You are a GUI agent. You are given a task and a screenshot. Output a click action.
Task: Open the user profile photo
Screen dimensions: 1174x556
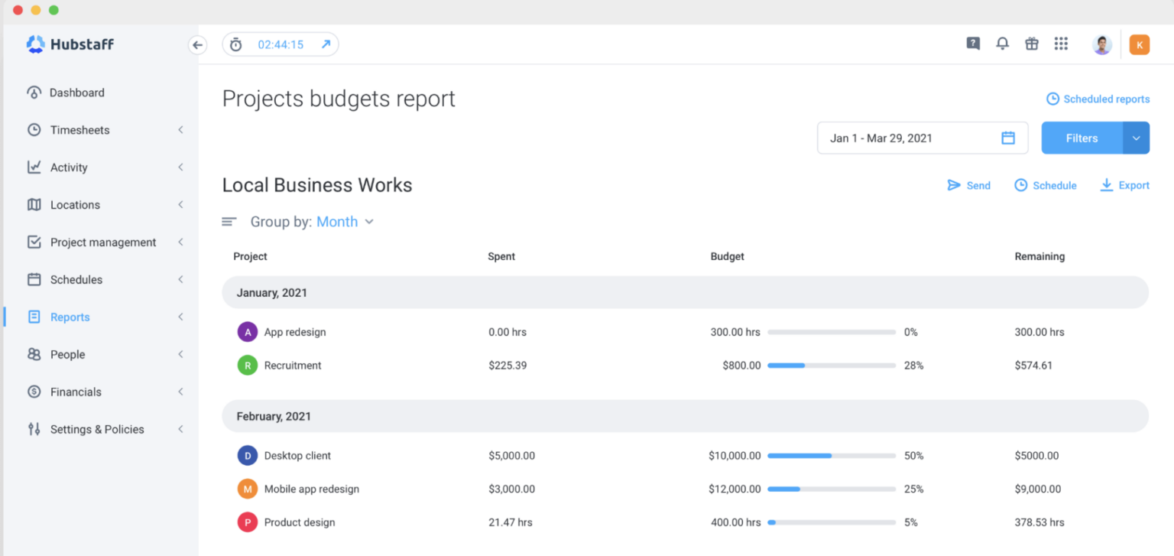point(1101,45)
